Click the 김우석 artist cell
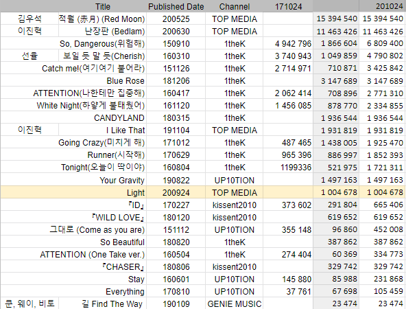The height and width of the screenshot is (309, 406). 29,19
